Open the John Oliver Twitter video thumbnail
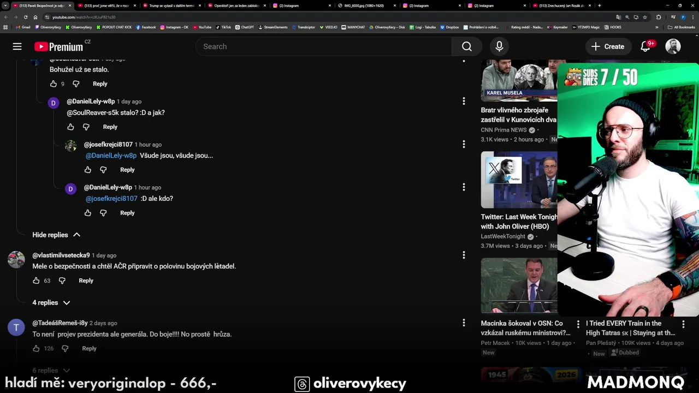 (519, 180)
